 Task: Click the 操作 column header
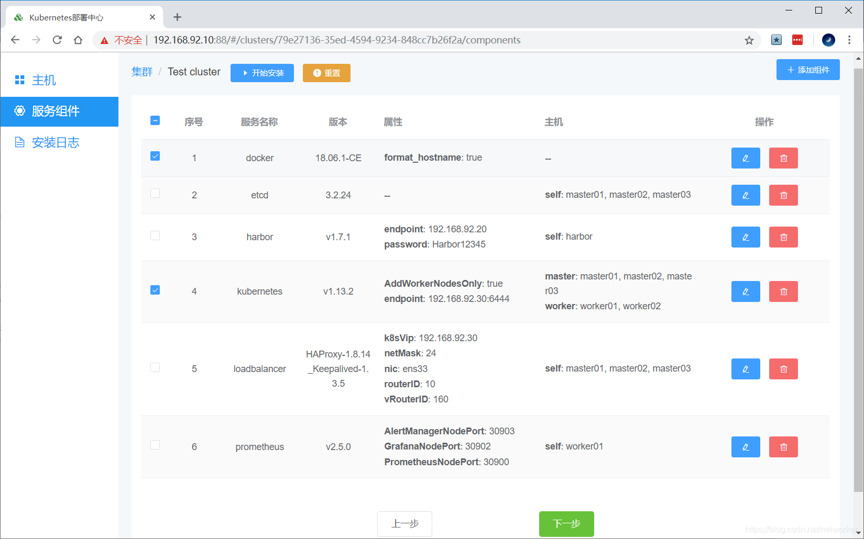point(764,122)
